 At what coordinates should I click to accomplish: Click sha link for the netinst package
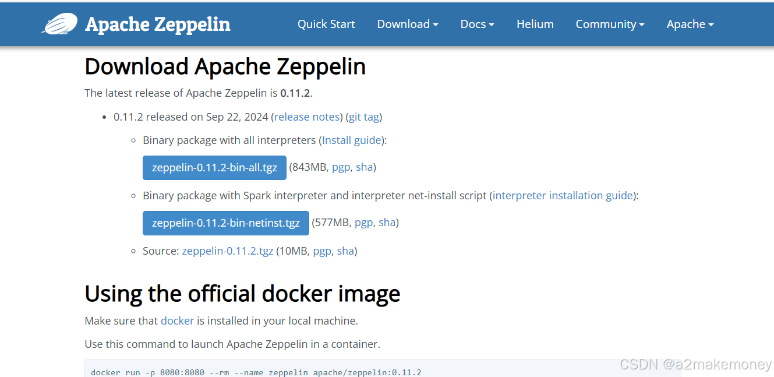pos(387,222)
